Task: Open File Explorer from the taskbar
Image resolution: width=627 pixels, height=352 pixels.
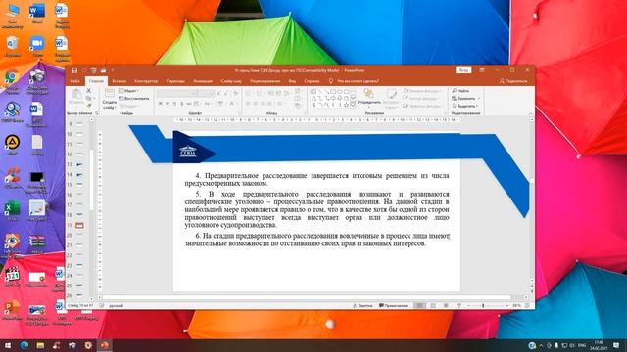Action: click(x=40, y=345)
